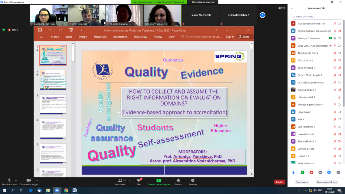Click the 'go faster' double-arrow icon

[329, 172]
